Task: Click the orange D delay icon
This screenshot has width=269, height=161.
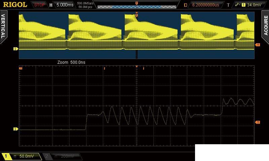Action: (186, 5)
